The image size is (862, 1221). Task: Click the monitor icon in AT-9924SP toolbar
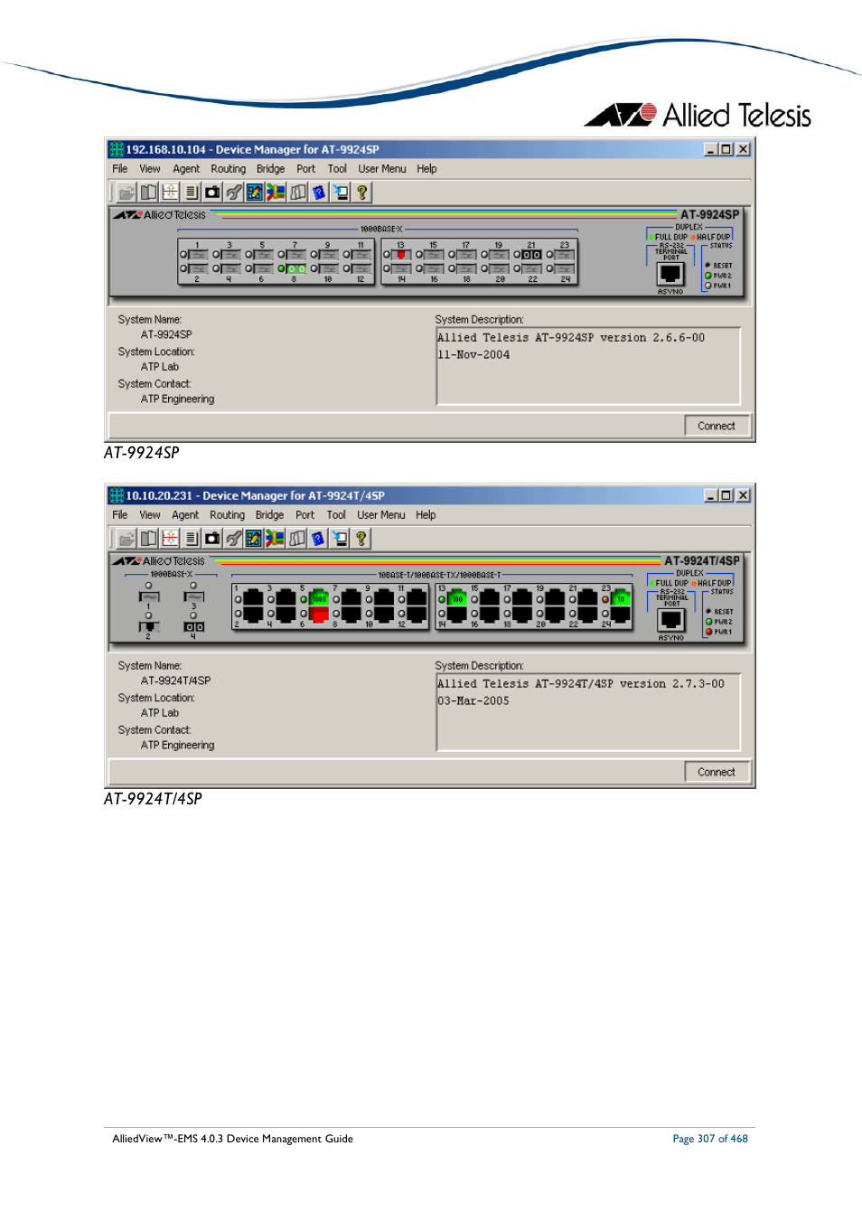tap(341, 193)
